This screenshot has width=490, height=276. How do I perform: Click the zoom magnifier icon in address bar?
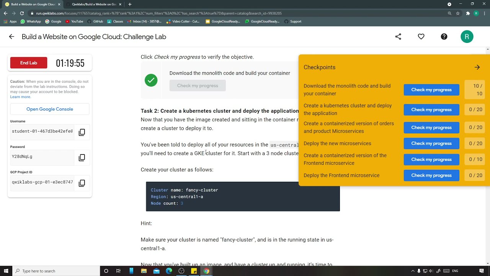(449, 13)
